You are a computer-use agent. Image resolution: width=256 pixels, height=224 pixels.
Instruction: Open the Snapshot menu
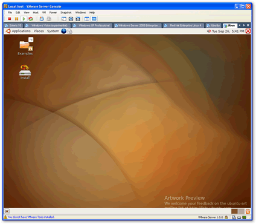pos(66,13)
